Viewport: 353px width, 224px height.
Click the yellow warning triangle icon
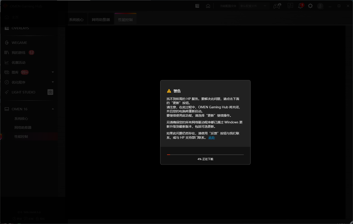[x=169, y=91]
